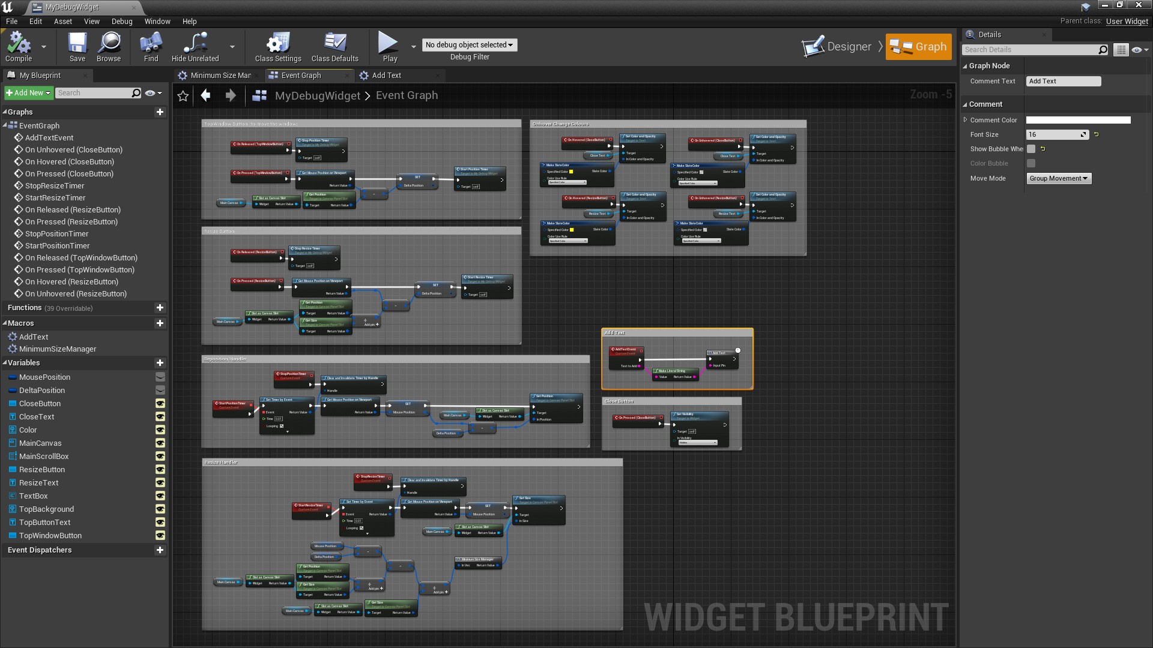
Task: Open the Hide Unrelated options dropdown arrow
Action: [232, 46]
